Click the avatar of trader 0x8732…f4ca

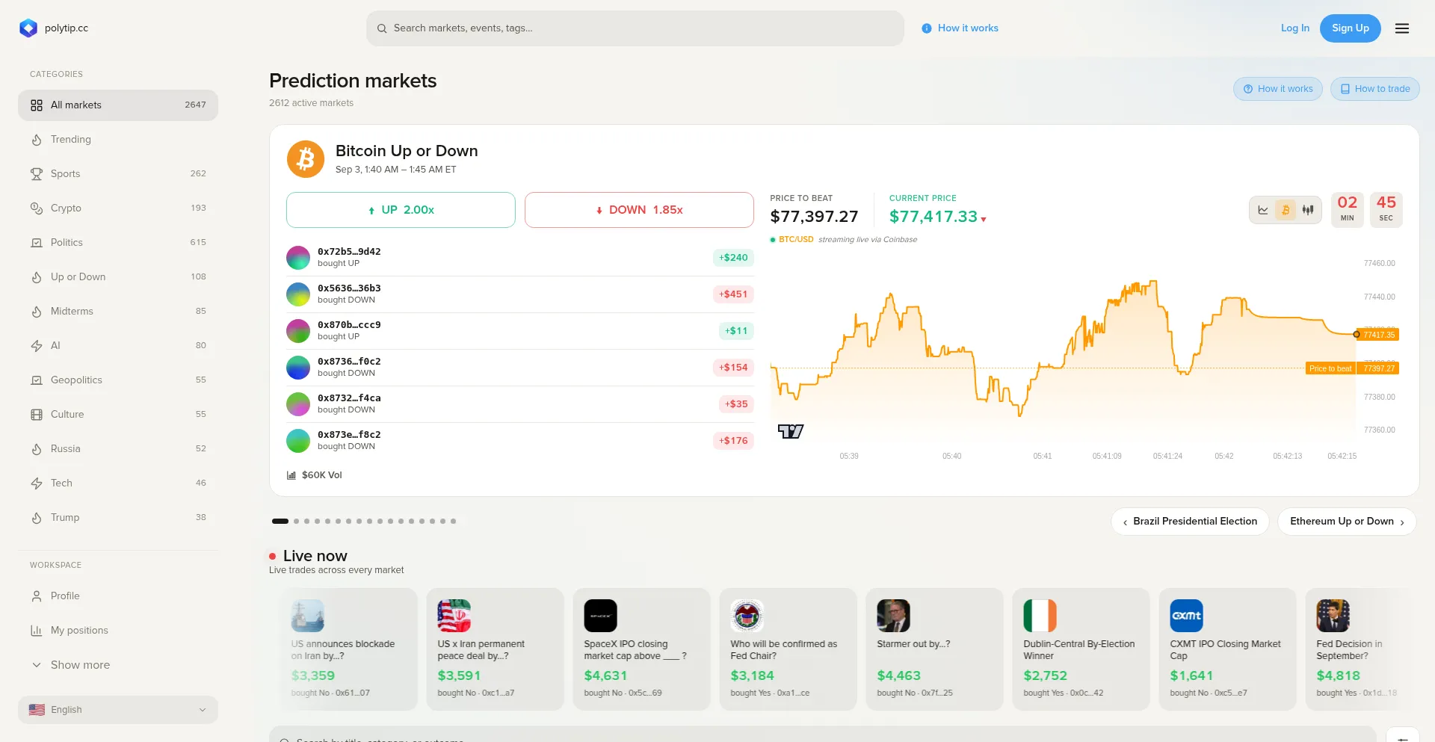click(x=298, y=404)
